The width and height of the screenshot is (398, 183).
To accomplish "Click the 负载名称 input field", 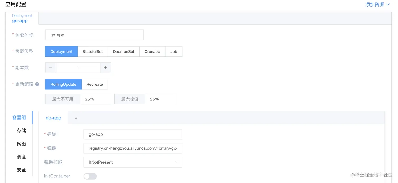I will click(94, 35).
